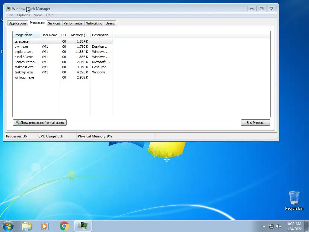Open the Help menu
The height and width of the screenshot is (232, 309).
pyautogui.click(x=49, y=15)
